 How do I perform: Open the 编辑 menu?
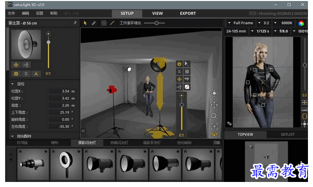tap(25, 13)
